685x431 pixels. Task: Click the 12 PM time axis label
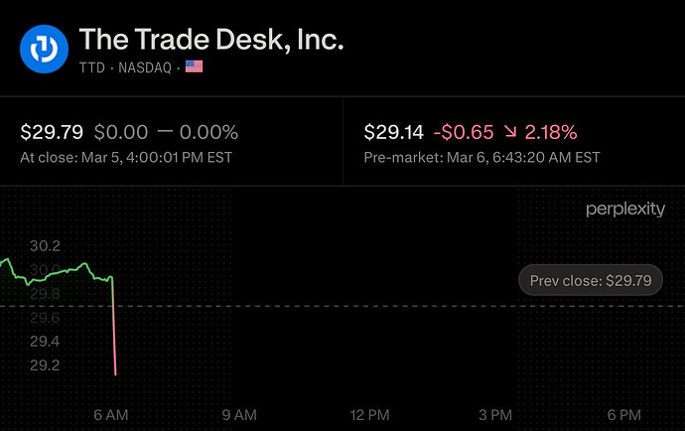point(369,413)
